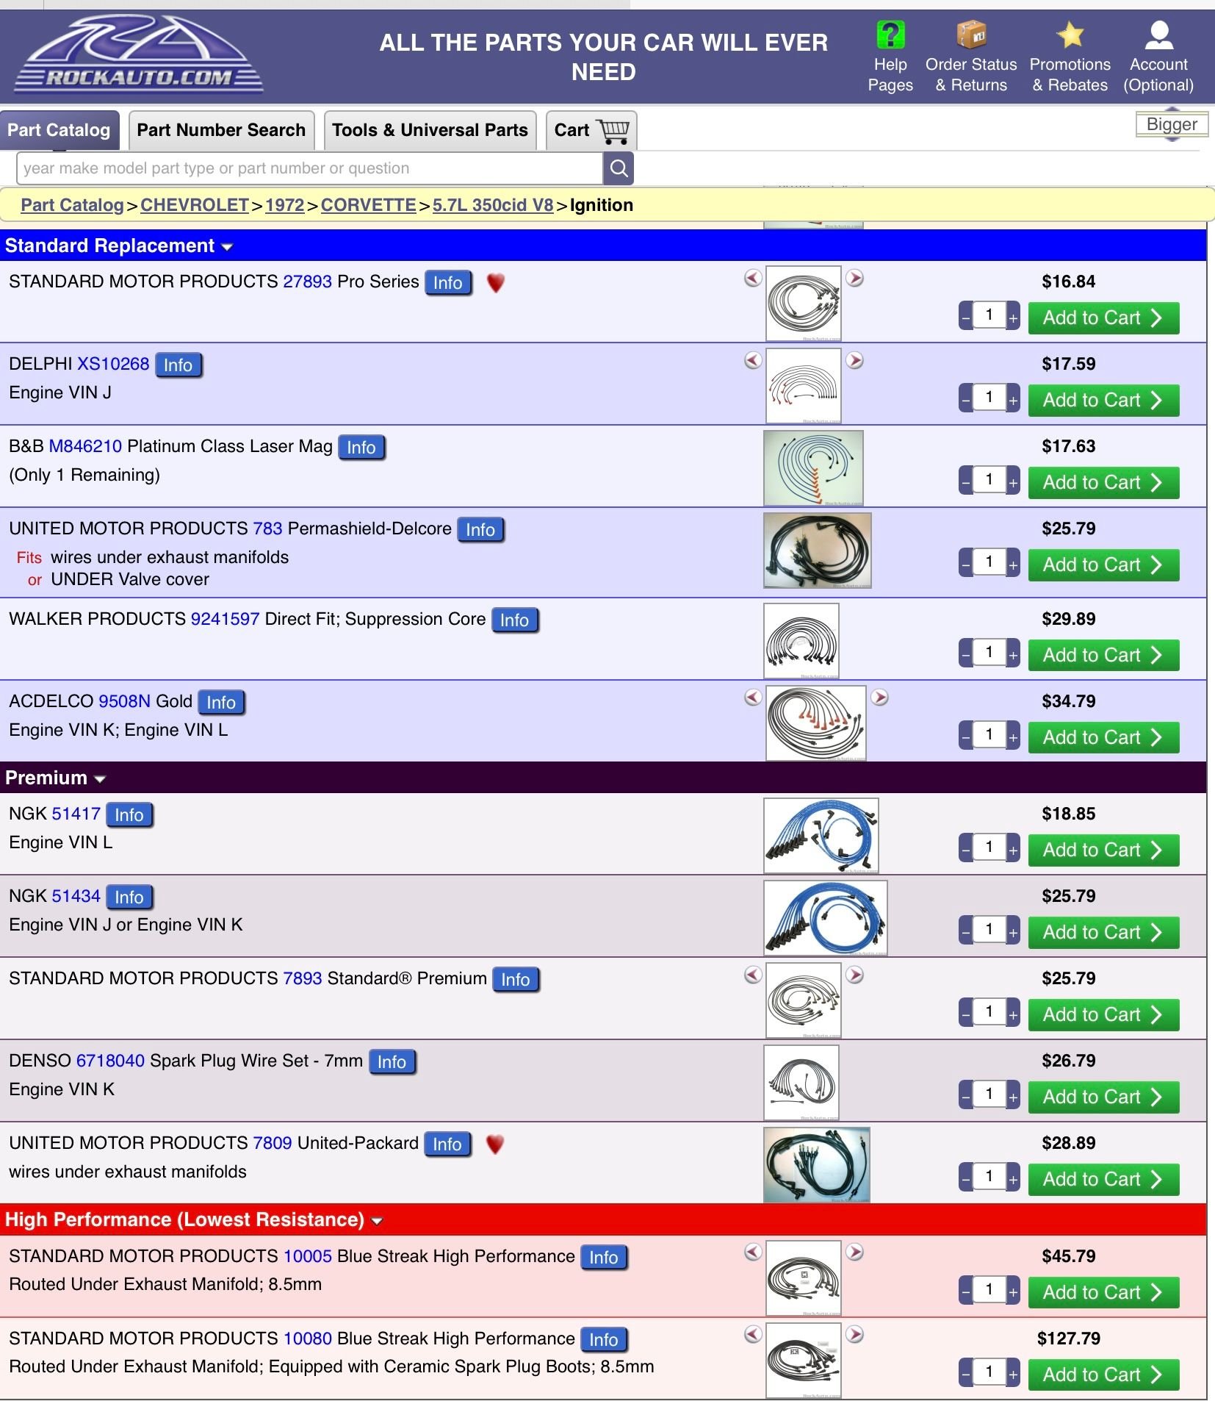
Task: Click the Account person icon
Action: (x=1158, y=35)
